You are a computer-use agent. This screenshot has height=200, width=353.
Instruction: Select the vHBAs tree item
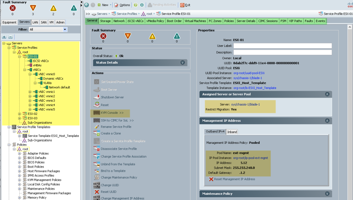[x=37, y=65]
